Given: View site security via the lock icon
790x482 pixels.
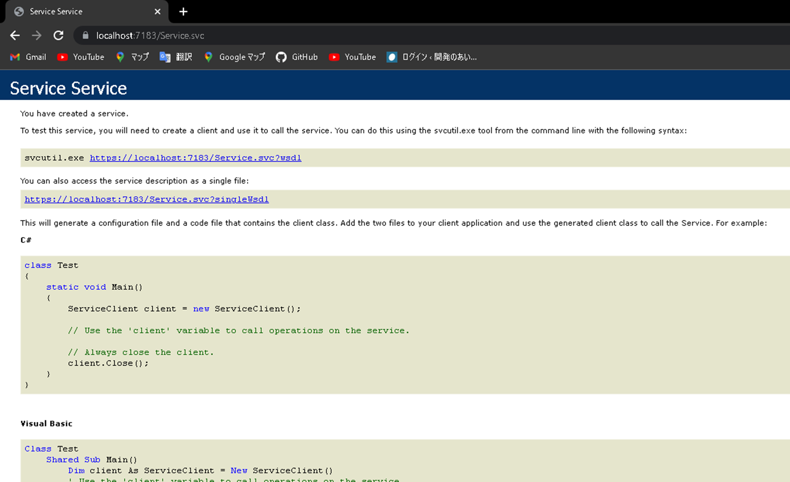Looking at the screenshot, I should (85, 35).
